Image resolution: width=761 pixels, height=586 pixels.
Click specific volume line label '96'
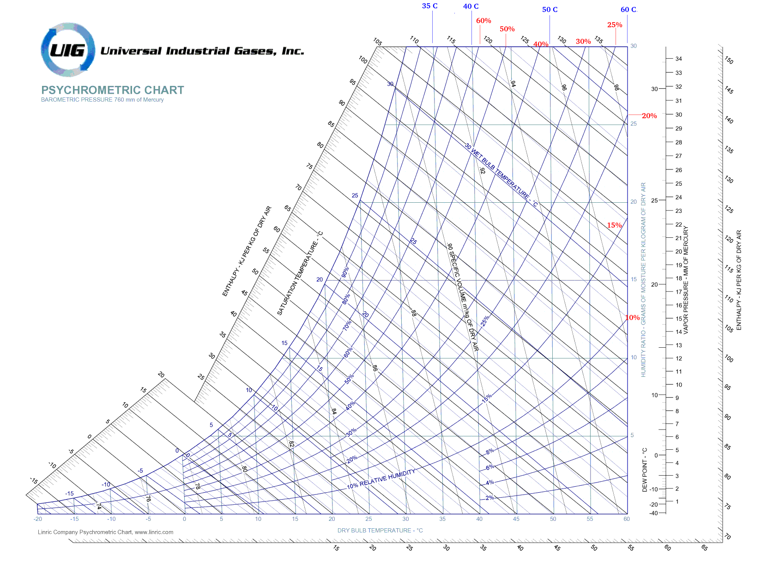[564, 87]
